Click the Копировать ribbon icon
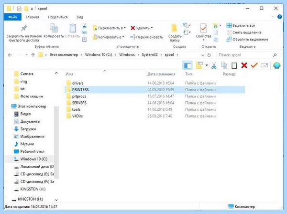Viewport: 287px width, 214px height. [x=54, y=31]
